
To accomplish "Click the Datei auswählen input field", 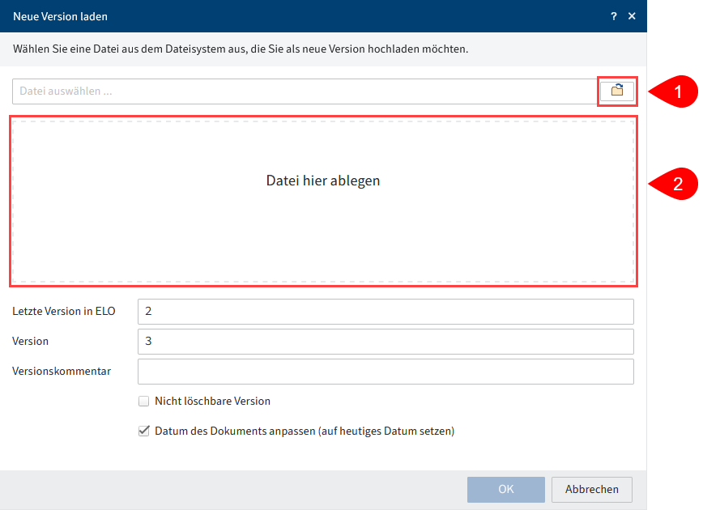I will [x=305, y=91].
